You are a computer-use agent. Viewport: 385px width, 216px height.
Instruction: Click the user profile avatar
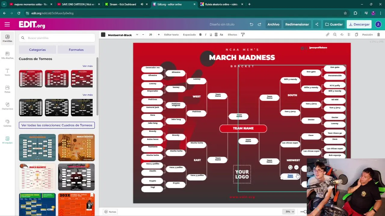[x=378, y=24]
